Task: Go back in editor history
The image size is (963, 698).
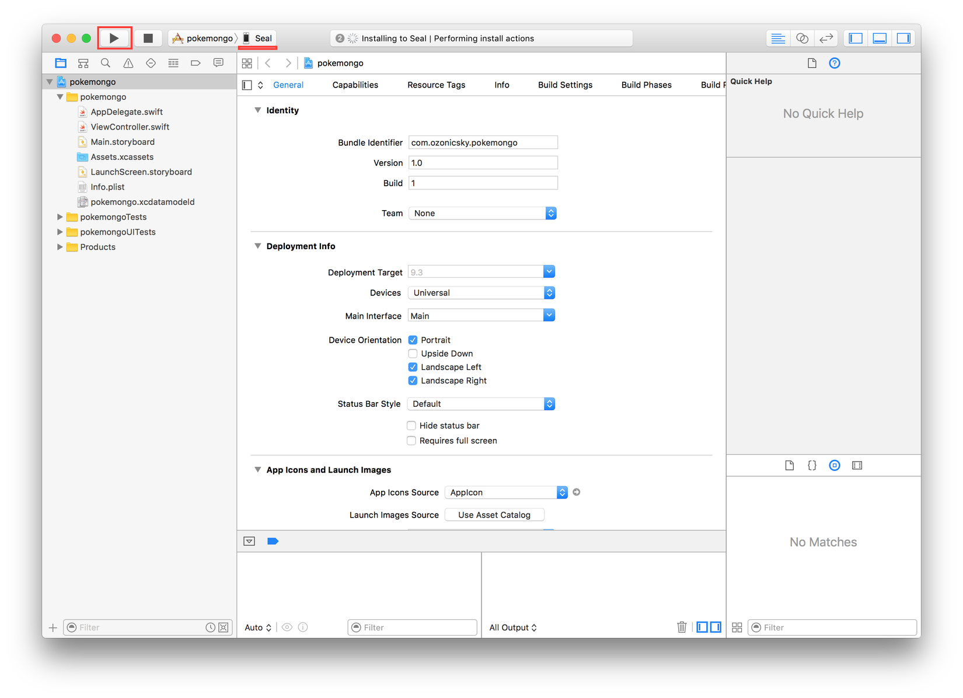Action: (268, 63)
